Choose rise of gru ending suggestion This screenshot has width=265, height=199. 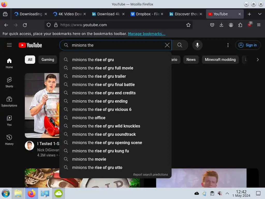(115, 101)
